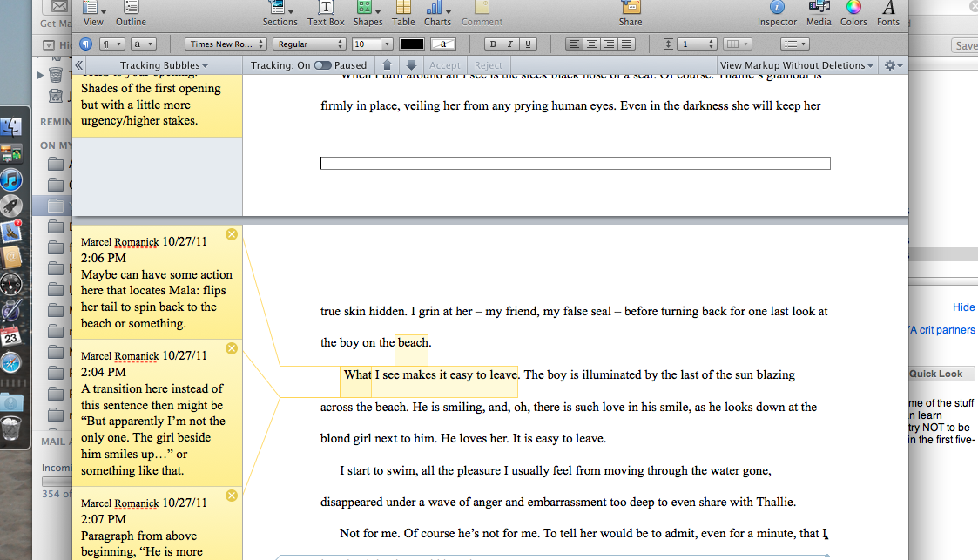
Task: Open the Times New Roman font dropdown
Action: tap(226, 44)
